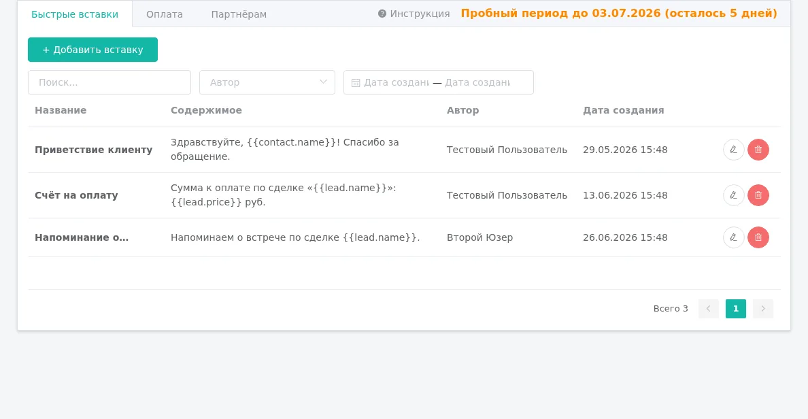Switch to the Быстрые вставки tab
The height and width of the screenshot is (419, 808).
[75, 14]
